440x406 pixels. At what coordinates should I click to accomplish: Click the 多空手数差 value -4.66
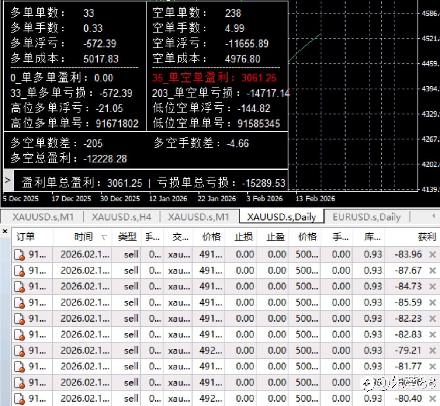(238, 143)
